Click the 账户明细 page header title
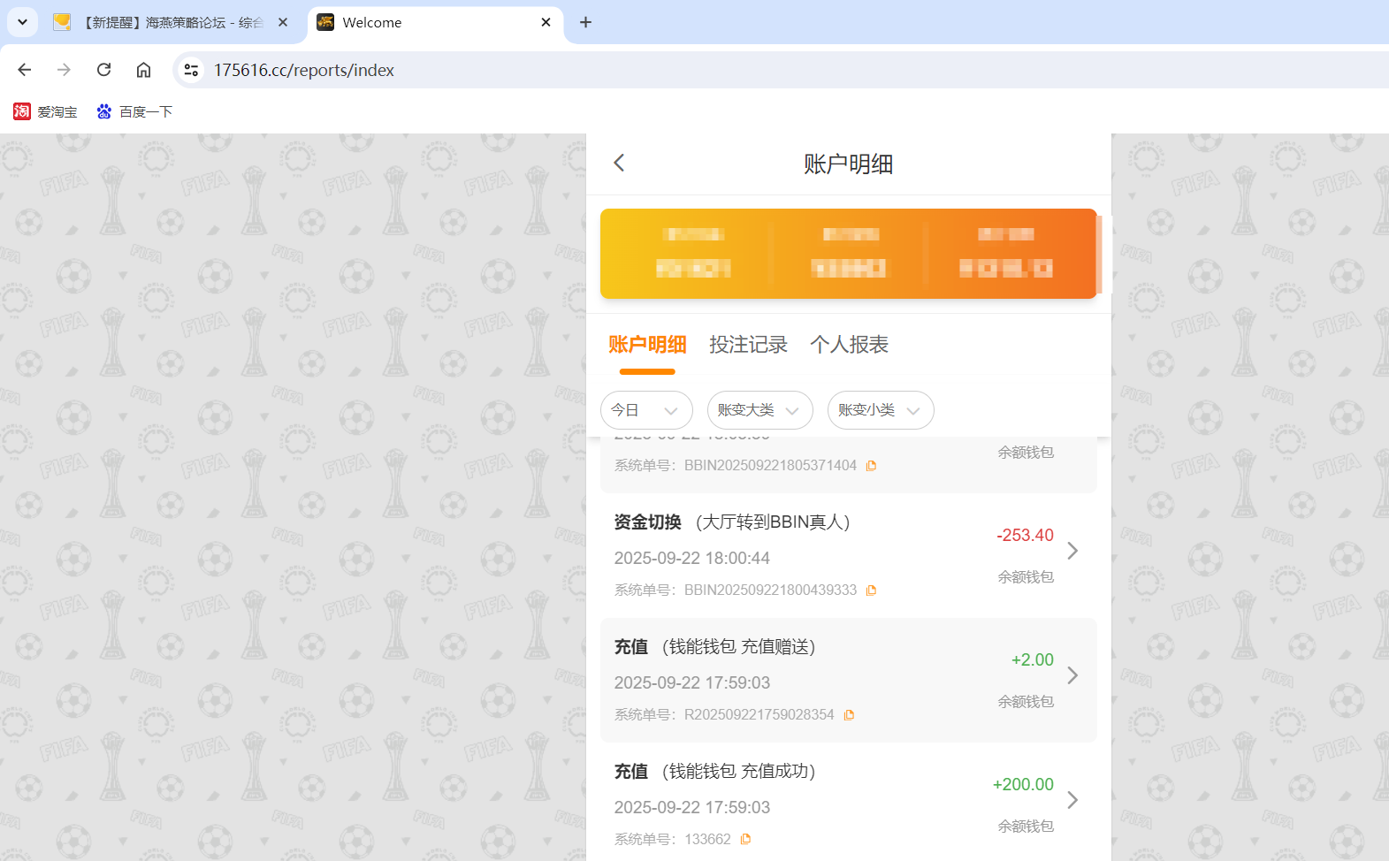 point(849,164)
